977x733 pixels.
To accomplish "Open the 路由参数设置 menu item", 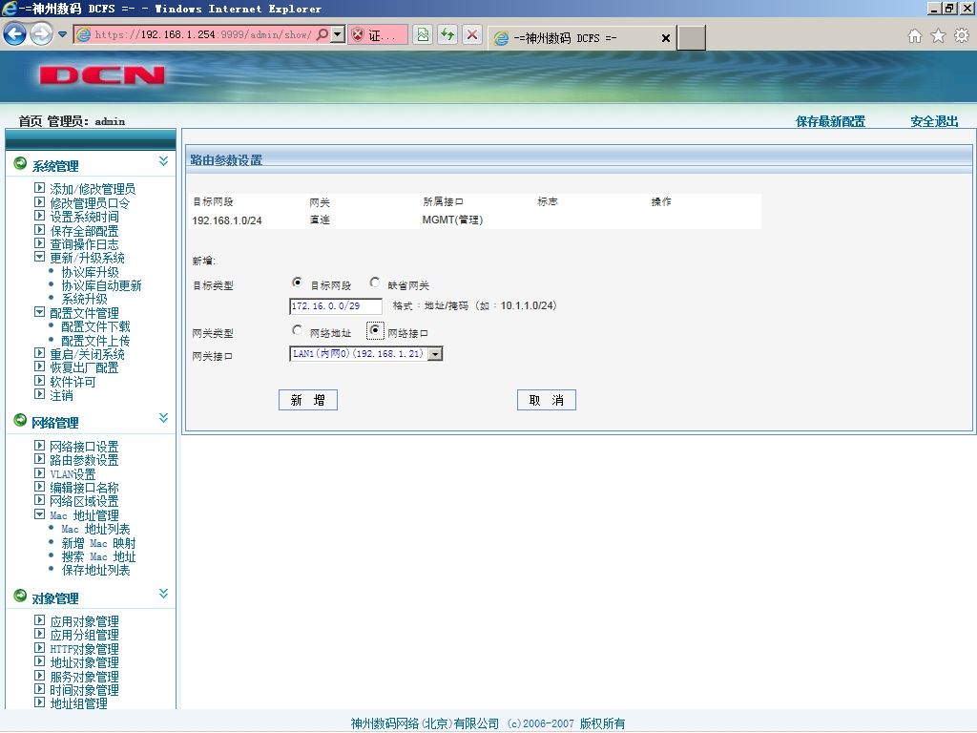I will pos(84,460).
